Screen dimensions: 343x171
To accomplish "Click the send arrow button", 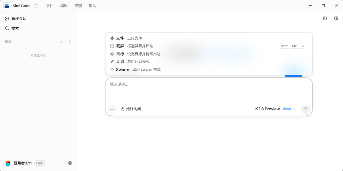I will pyautogui.click(x=306, y=109).
